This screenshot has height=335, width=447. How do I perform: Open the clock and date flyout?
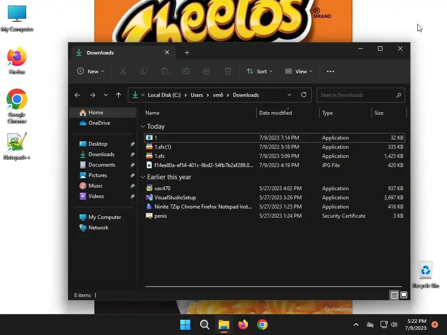[x=416, y=325]
